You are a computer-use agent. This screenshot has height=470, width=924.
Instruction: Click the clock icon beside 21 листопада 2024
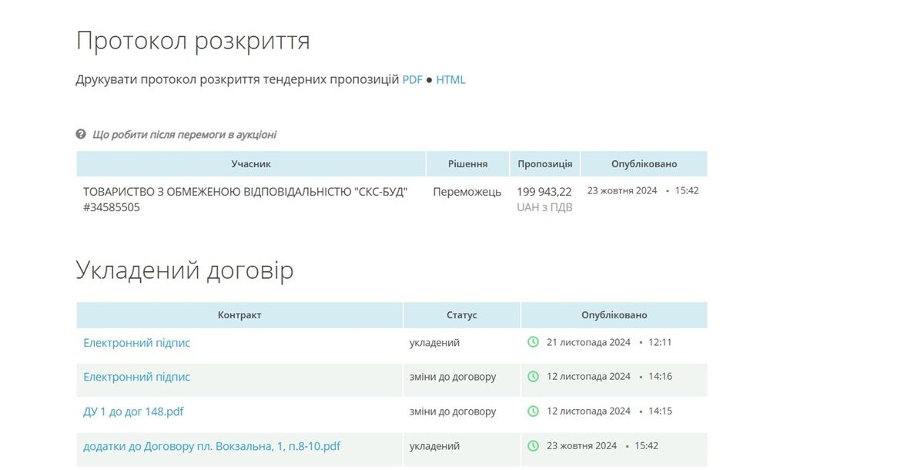[532, 343]
